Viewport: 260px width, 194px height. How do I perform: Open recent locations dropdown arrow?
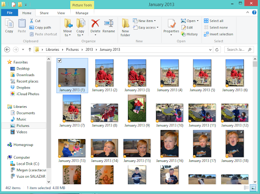click(23, 50)
